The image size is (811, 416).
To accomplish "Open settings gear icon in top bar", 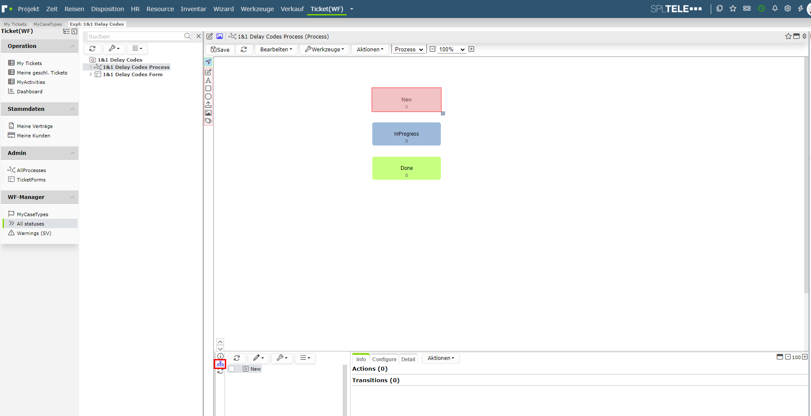I will coord(787,9).
